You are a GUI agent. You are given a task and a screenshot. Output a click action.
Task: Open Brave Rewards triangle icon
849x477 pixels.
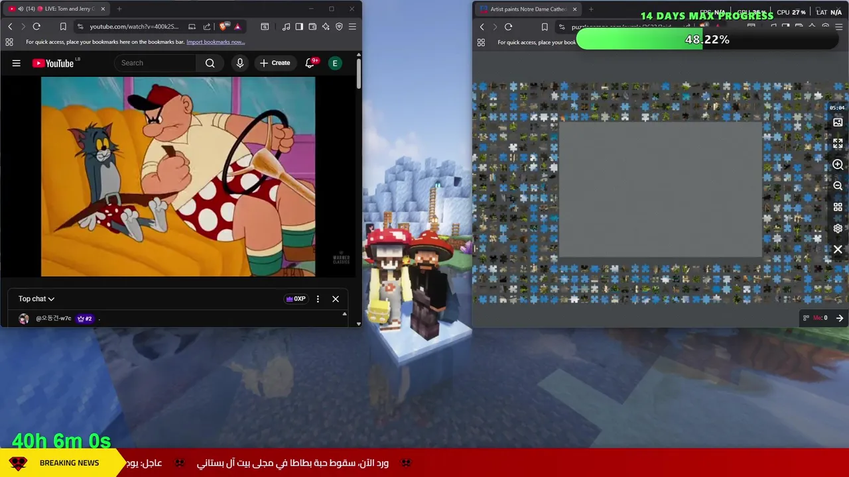[237, 26]
